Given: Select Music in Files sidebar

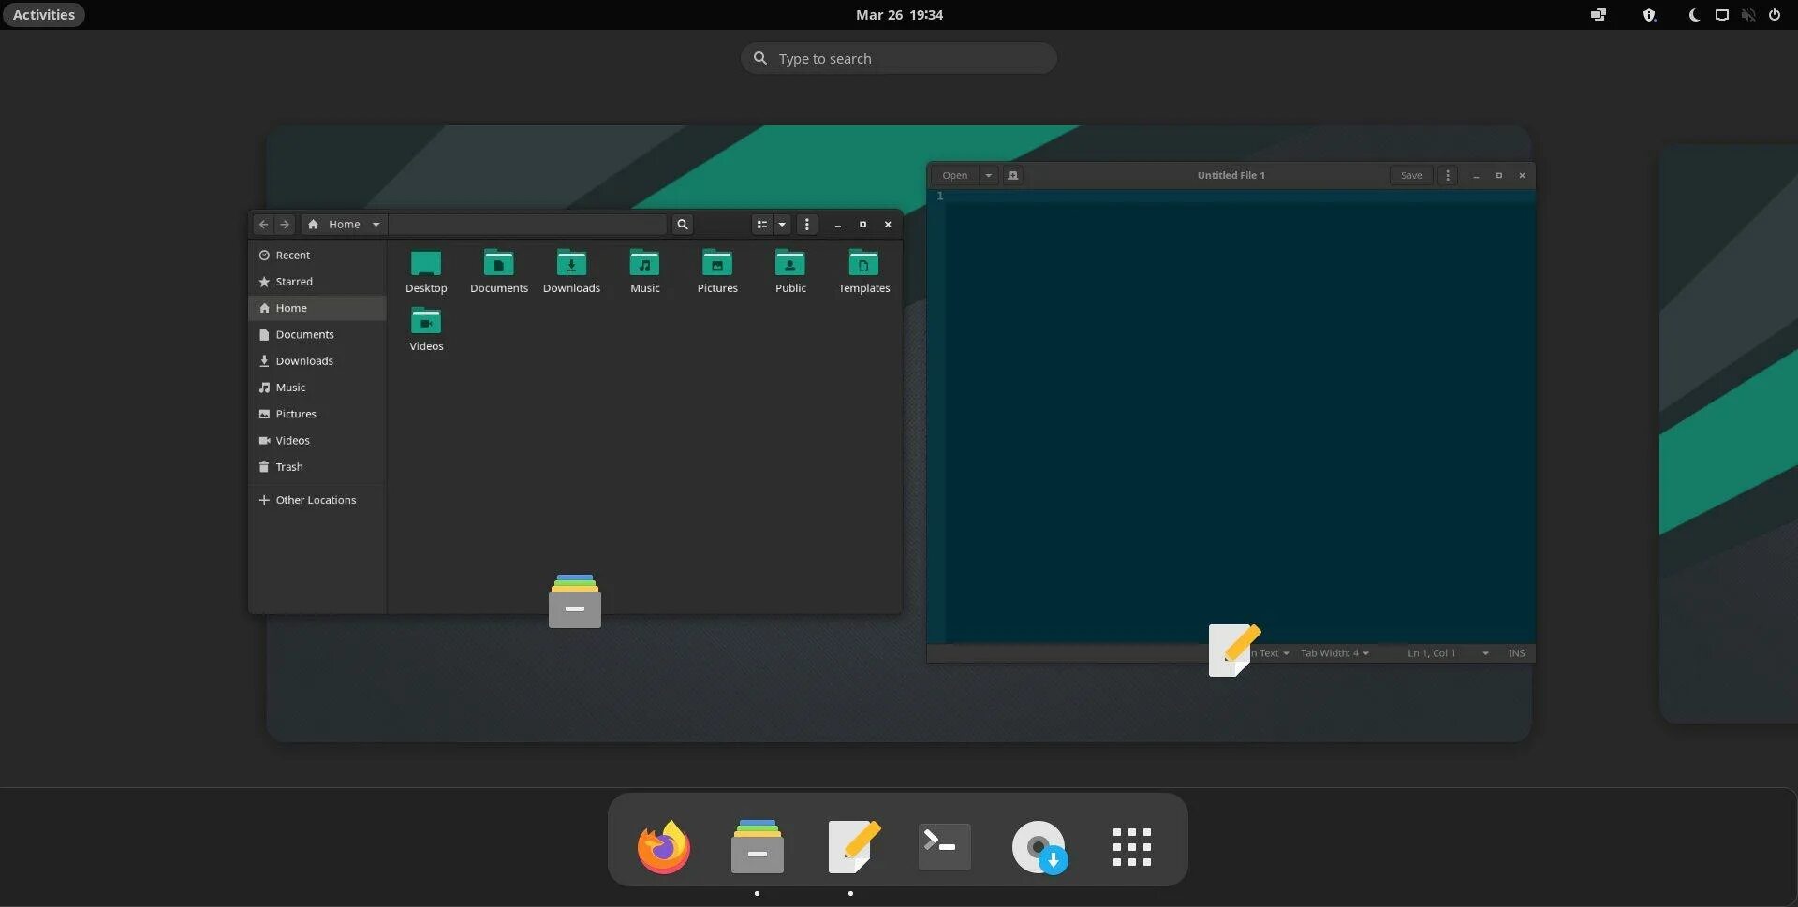Looking at the screenshot, I should point(317,388).
